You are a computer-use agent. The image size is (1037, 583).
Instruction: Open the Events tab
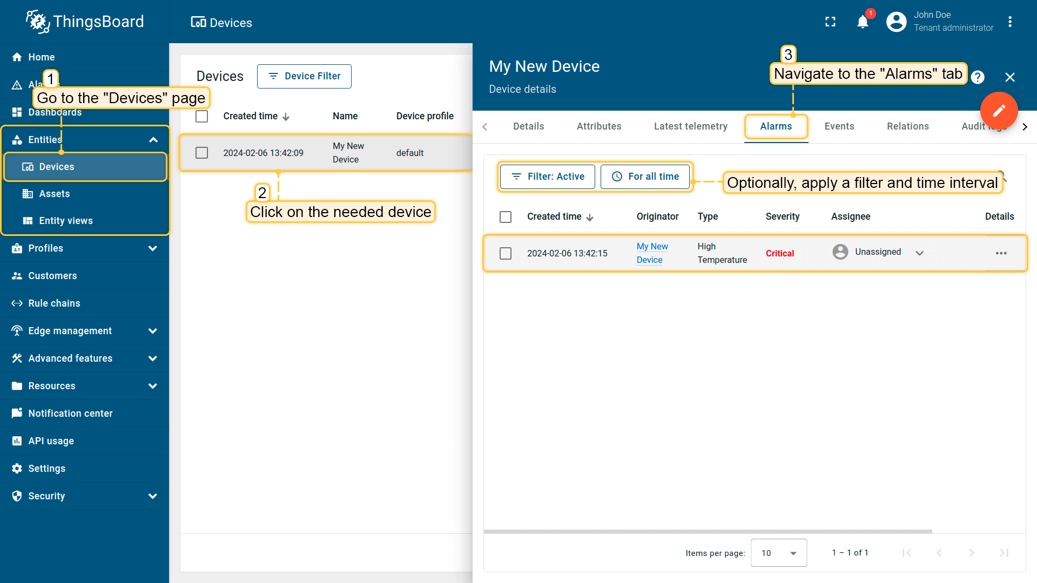click(x=839, y=126)
